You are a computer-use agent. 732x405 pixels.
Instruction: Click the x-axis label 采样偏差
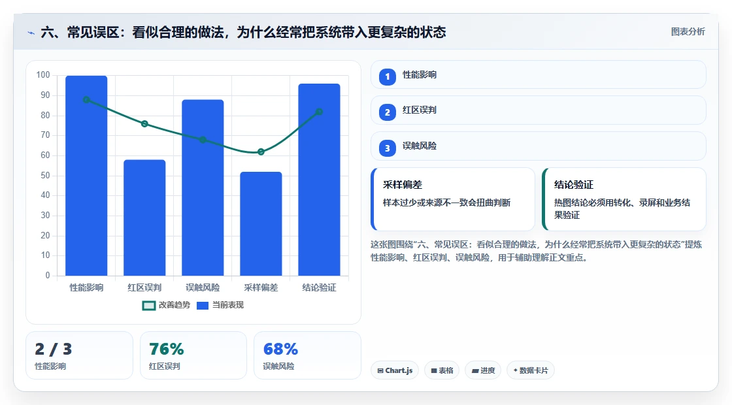[261, 288]
